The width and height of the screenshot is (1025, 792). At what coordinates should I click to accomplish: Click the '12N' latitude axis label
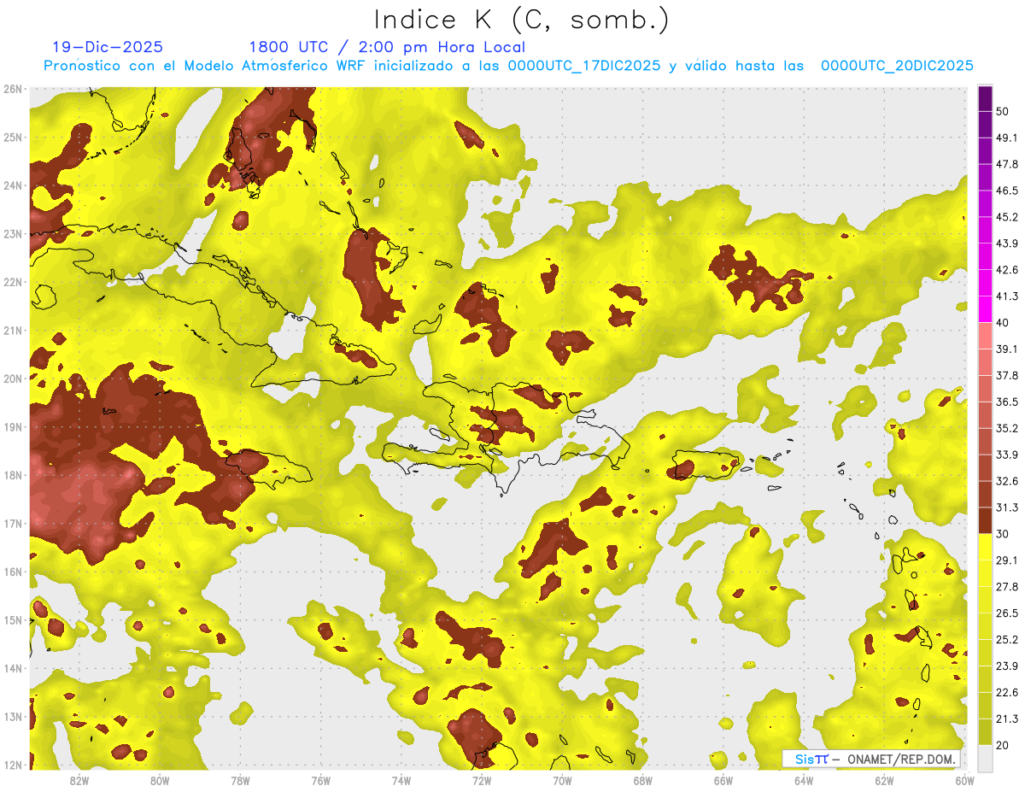click(x=13, y=765)
